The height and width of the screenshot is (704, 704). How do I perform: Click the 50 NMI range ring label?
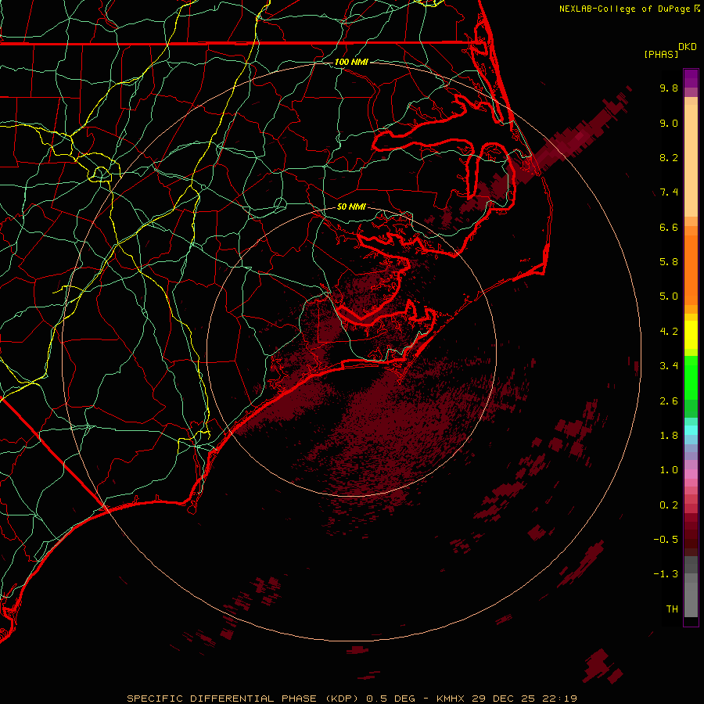click(351, 207)
